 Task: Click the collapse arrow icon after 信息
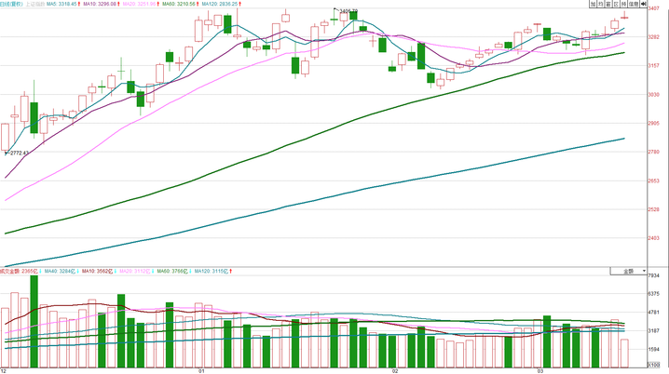pyautogui.click(x=644, y=4)
